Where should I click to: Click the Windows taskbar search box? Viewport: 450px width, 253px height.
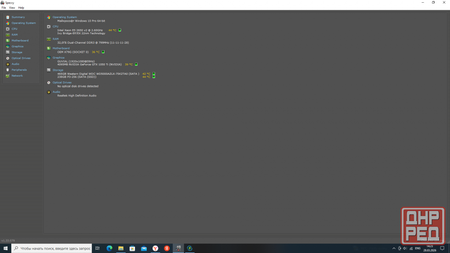point(52,248)
